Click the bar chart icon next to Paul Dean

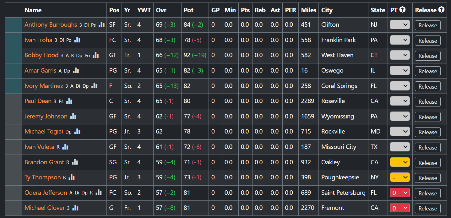click(69, 101)
